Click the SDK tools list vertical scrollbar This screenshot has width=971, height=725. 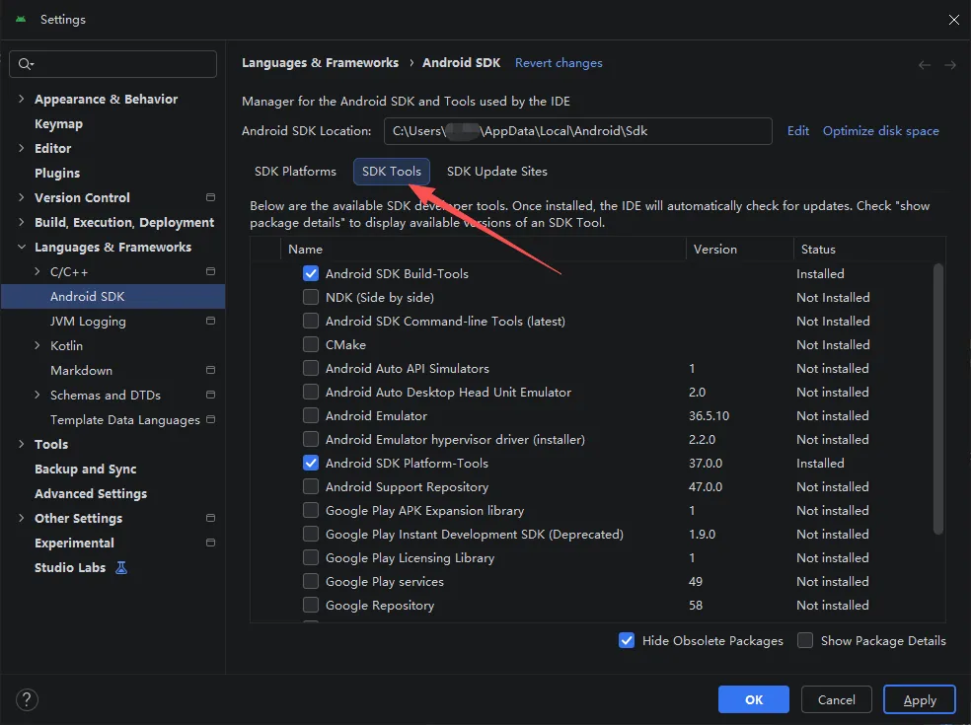(937, 395)
